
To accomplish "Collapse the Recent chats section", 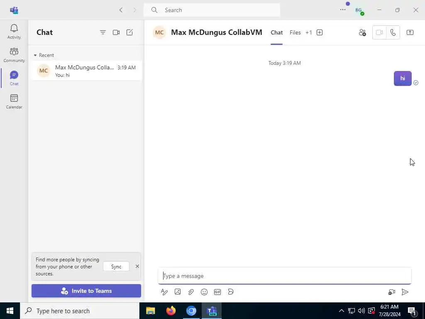I will [44, 55].
